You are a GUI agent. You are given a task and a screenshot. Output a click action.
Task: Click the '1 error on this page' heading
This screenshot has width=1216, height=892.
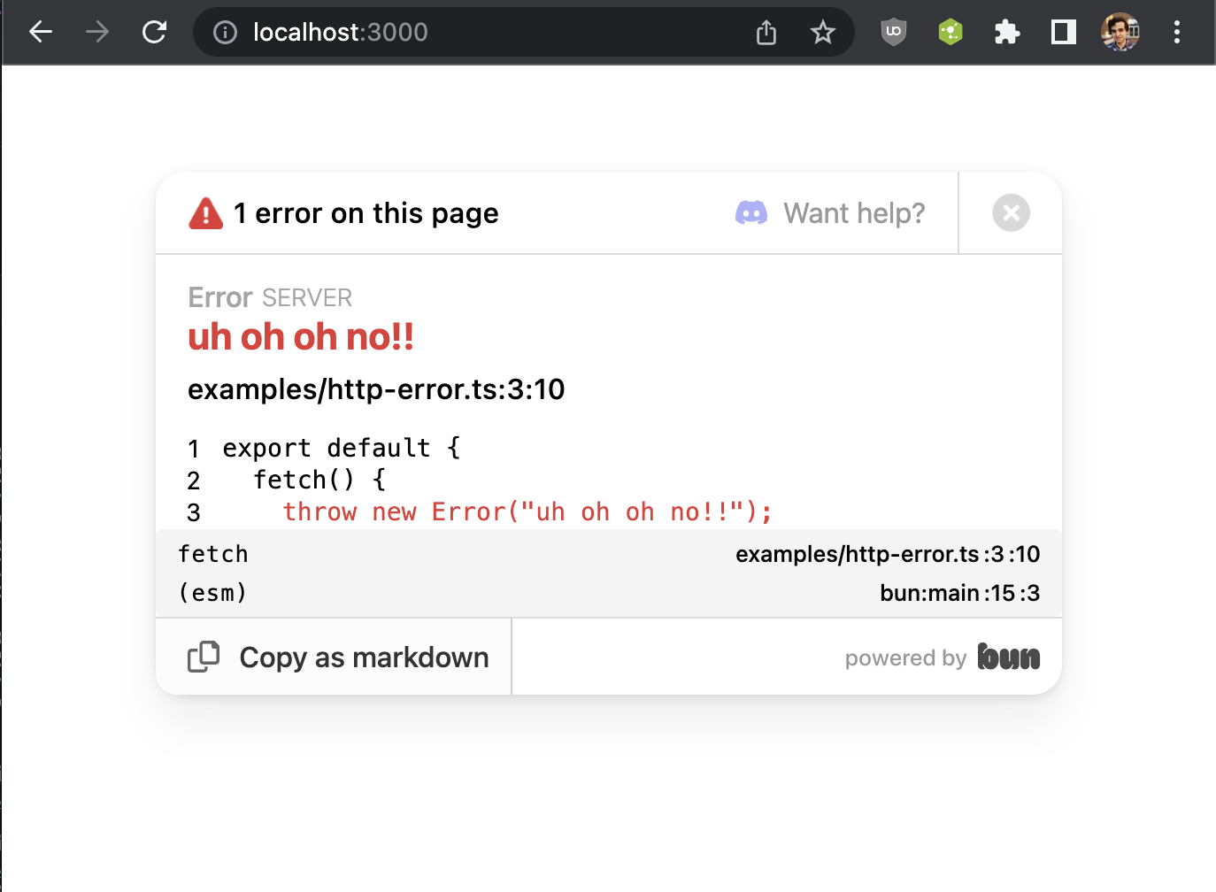[366, 213]
